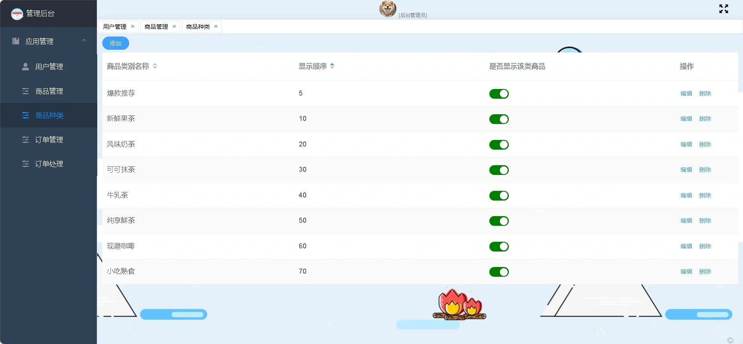Close the 用户管理 tab
743x344 pixels.
click(x=133, y=26)
